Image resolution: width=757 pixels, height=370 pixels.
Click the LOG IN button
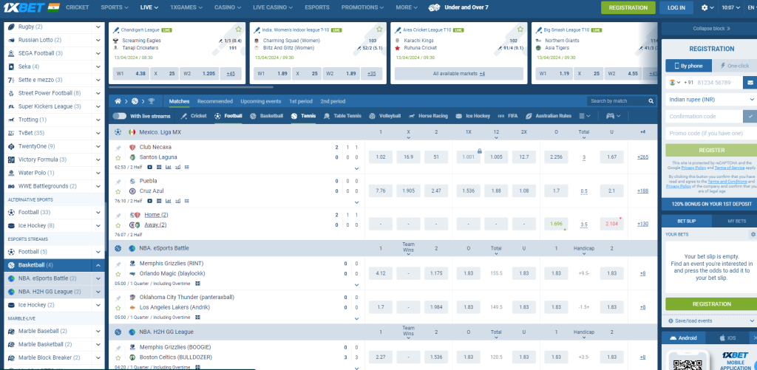pyautogui.click(x=676, y=7)
